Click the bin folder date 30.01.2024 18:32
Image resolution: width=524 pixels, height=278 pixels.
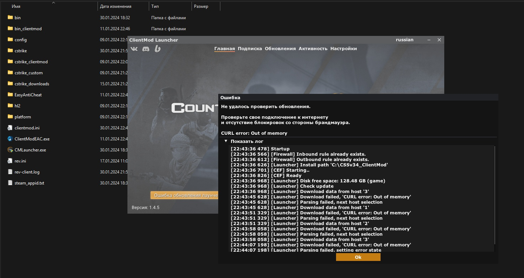click(x=115, y=18)
